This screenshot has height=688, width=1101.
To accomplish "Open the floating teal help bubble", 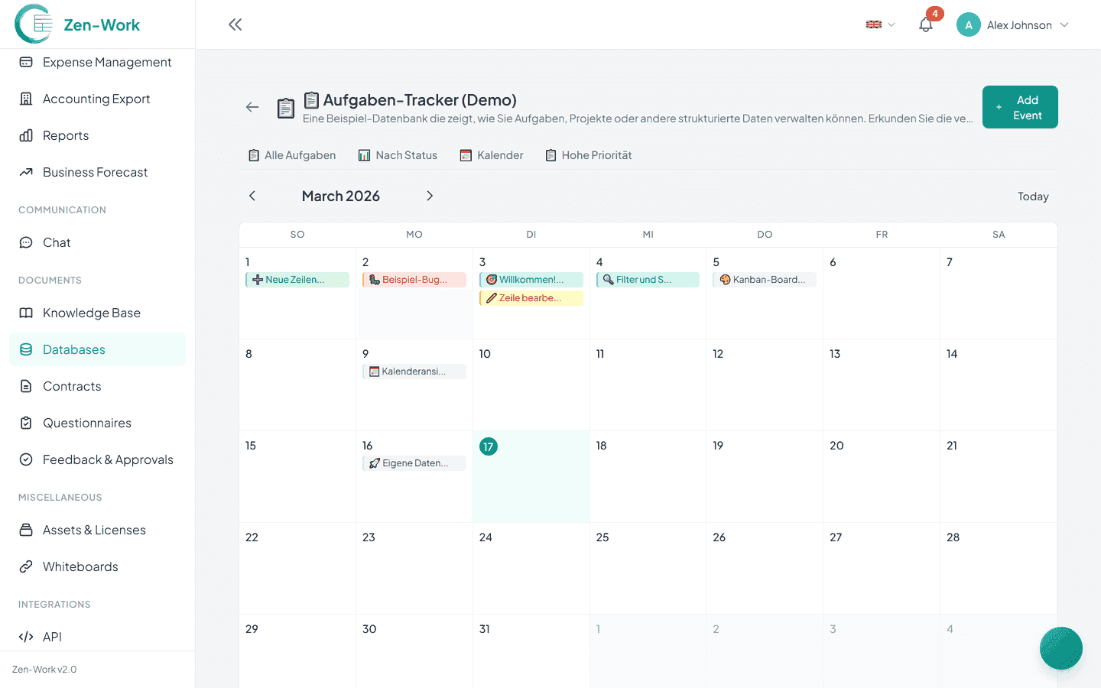I will (x=1060, y=648).
